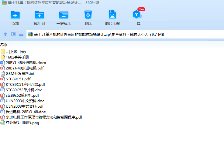
Task: Open the 图片压缩 image compression tool
Action: [112, 14]
